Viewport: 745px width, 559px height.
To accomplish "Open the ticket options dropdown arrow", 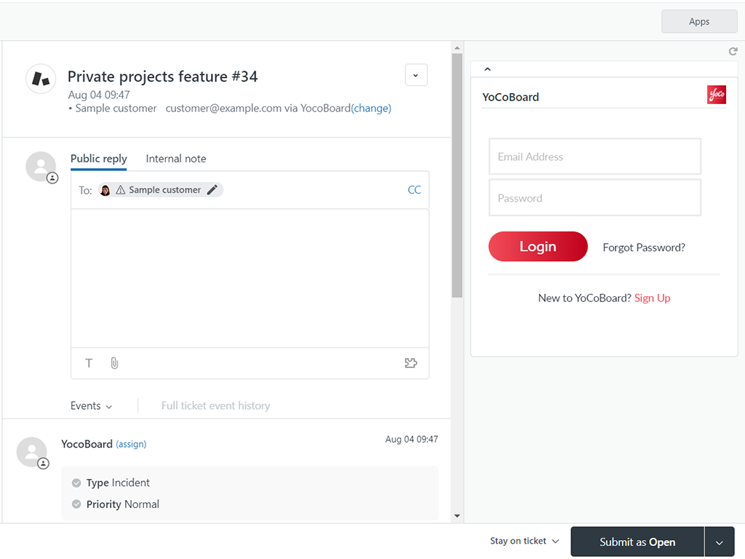I will (416, 76).
